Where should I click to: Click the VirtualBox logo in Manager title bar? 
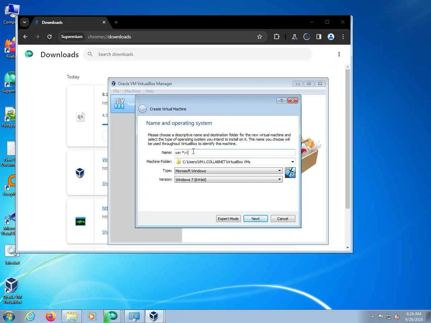(113, 83)
